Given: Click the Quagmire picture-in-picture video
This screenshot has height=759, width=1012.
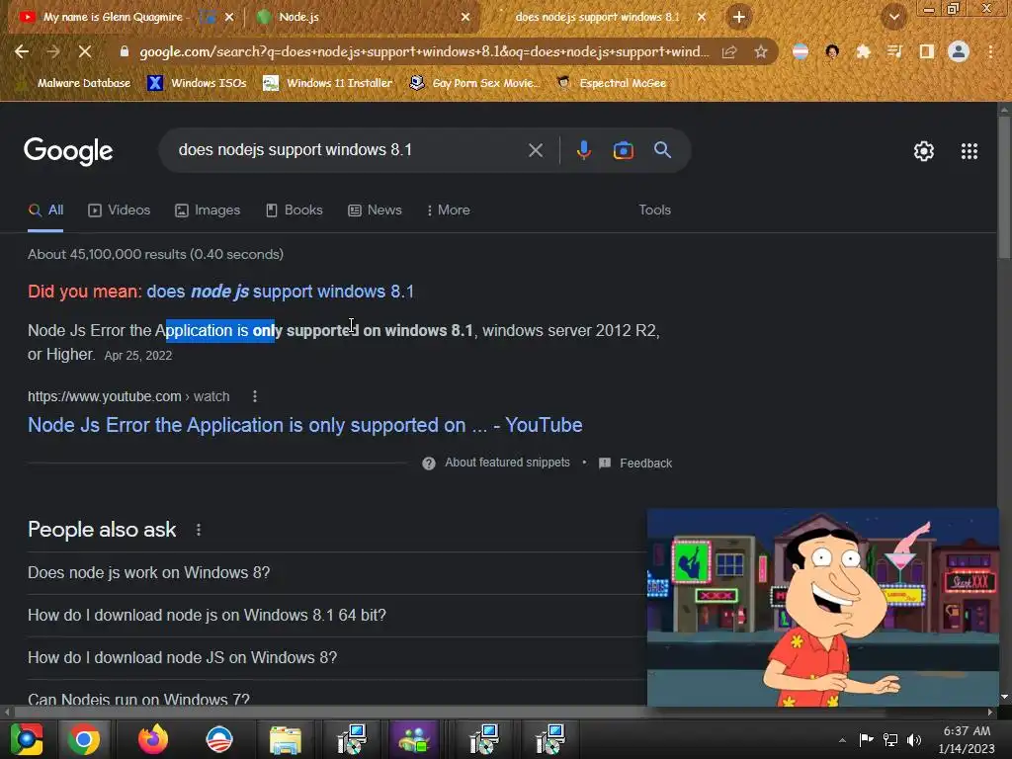Looking at the screenshot, I should (823, 608).
